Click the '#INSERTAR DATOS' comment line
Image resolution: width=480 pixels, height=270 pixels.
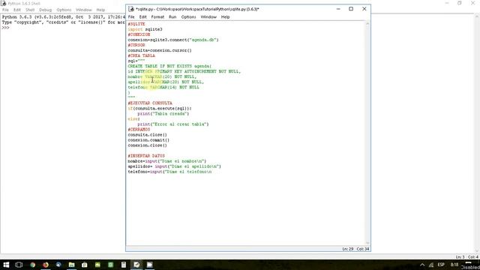pos(146,156)
